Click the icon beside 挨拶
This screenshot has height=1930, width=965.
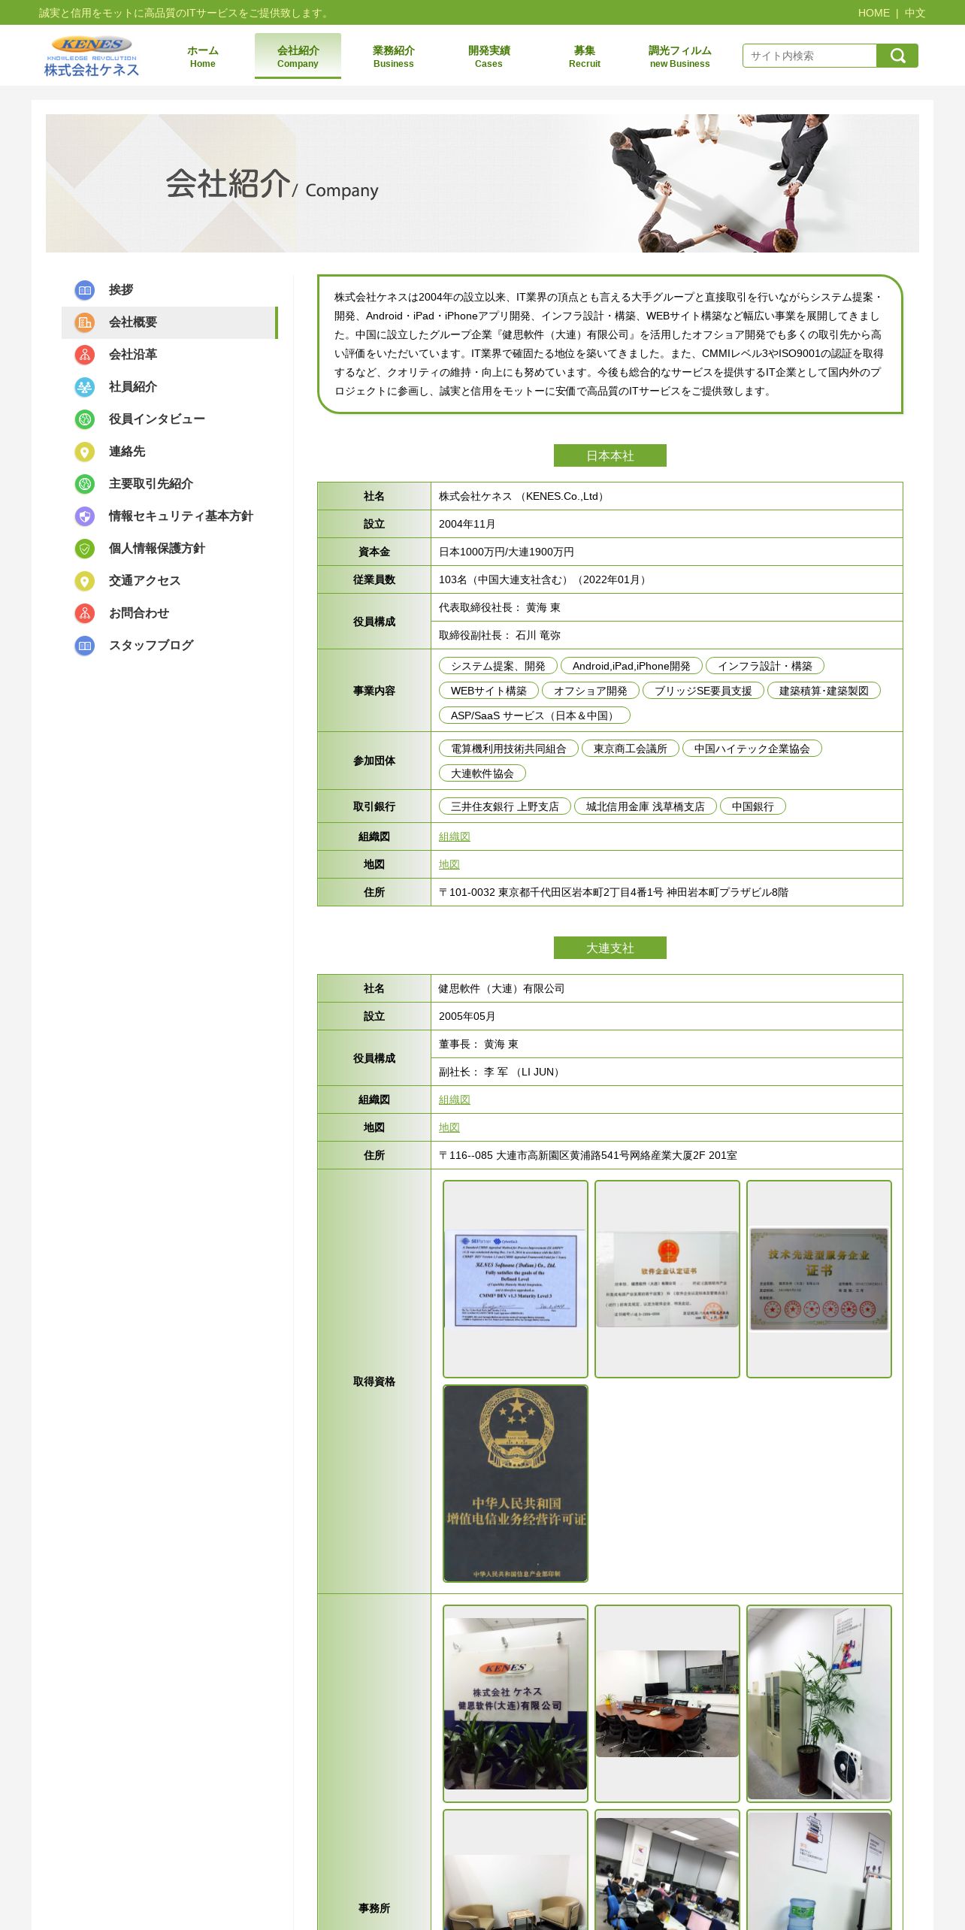[x=85, y=290]
